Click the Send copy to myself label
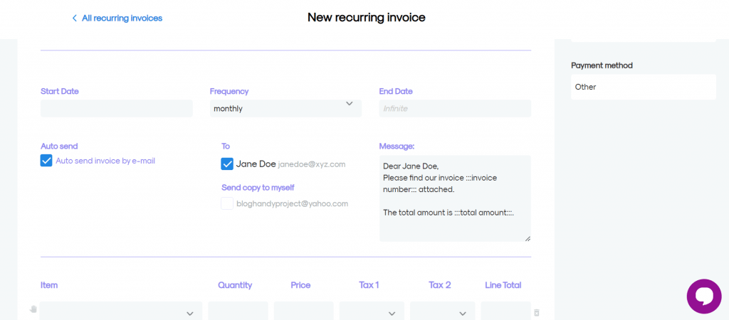The height and width of the screenshot is (320, 729). click(258, 188)
